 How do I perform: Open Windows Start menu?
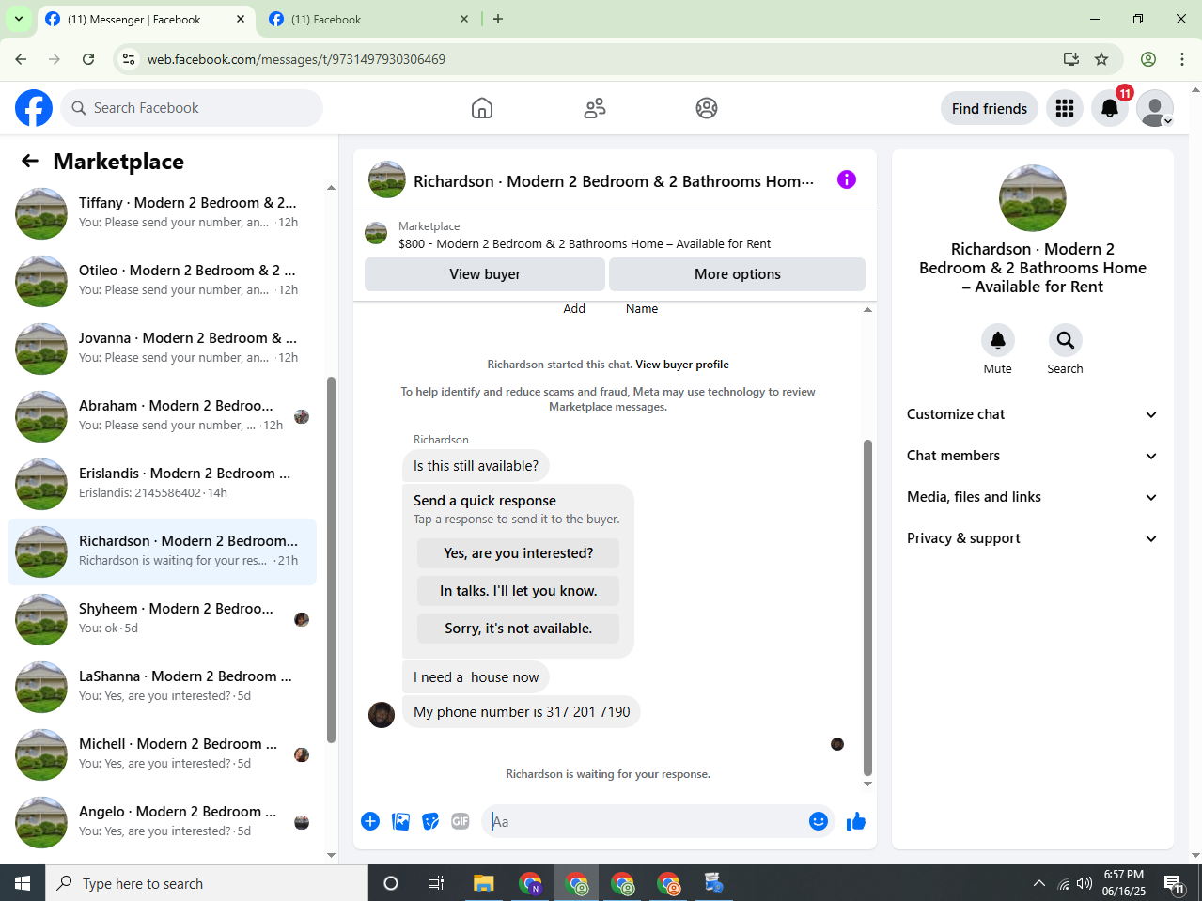click(x=23, y=883)
